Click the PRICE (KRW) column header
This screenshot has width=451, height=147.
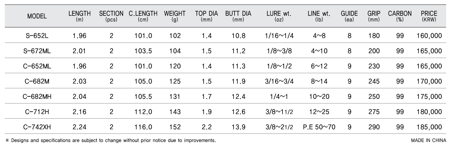(429, 16)
